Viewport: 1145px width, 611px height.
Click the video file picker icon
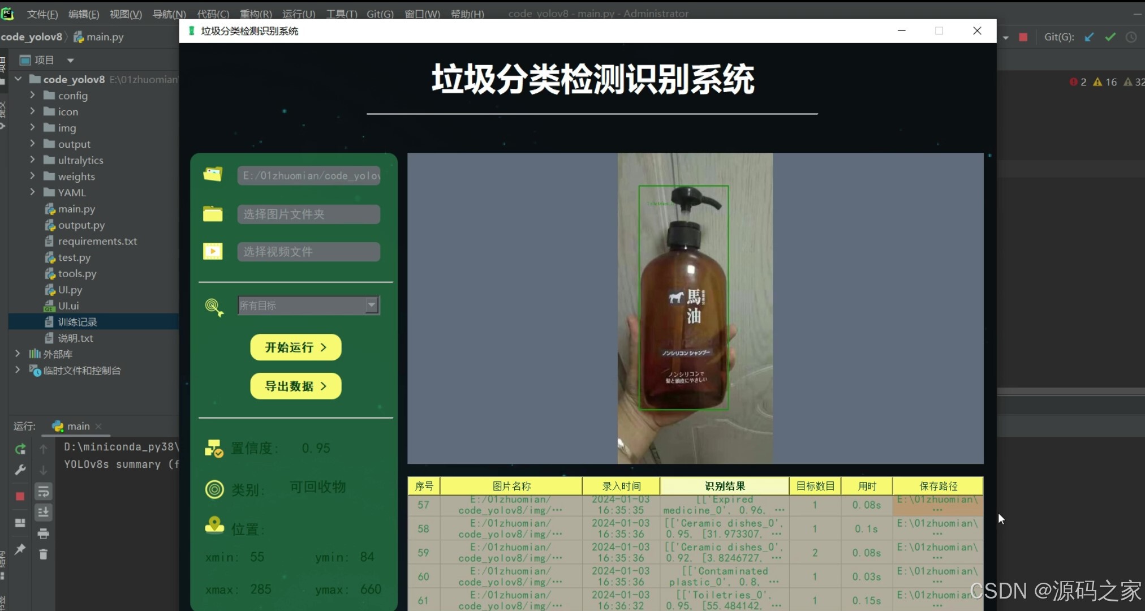[x=213, y=251]
